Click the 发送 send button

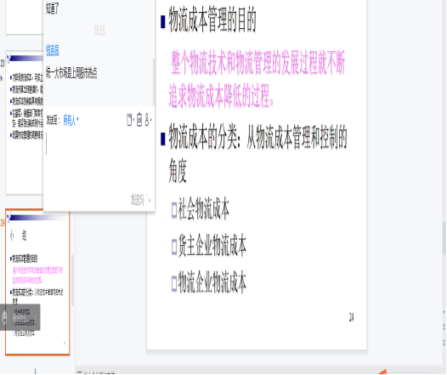click(138, 200)
